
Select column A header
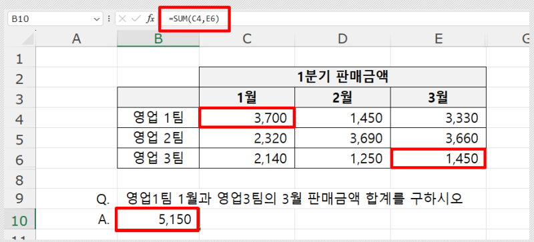(x=77, y=39)
